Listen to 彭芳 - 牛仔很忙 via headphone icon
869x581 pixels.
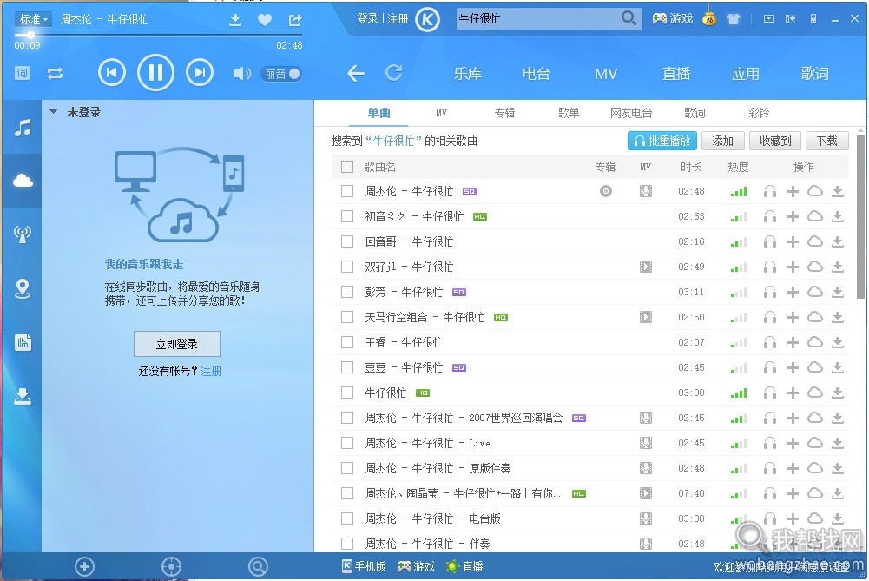[770, 292]
